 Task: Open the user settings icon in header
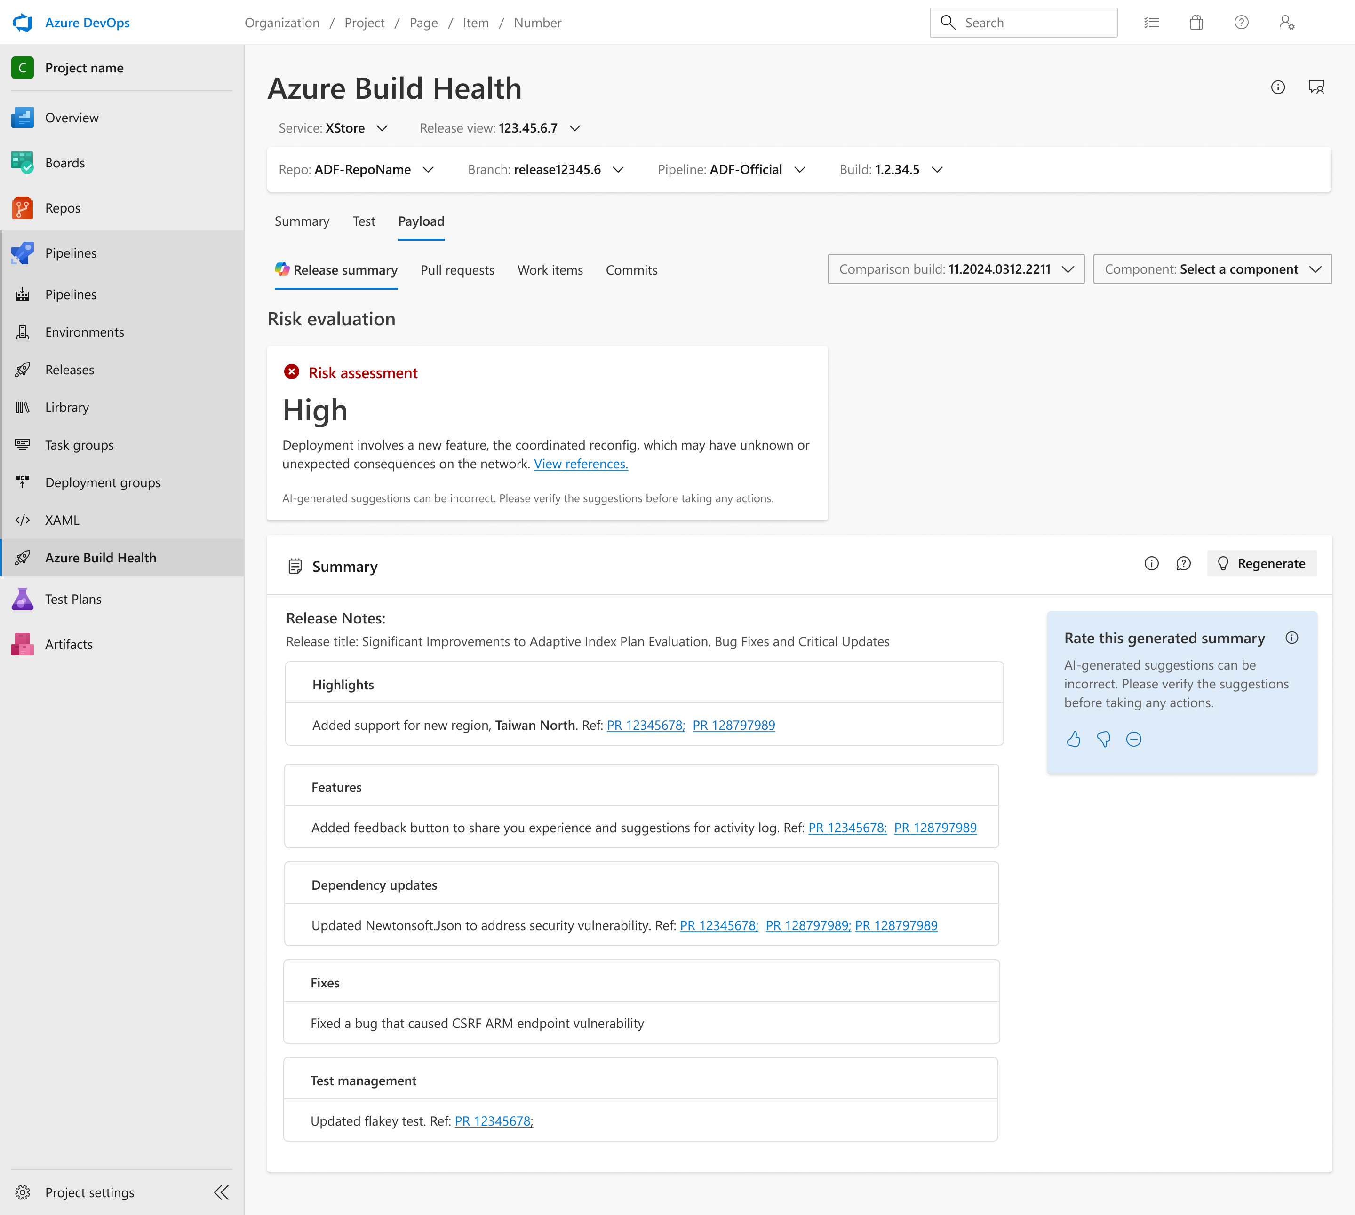tap(1287, 23)
